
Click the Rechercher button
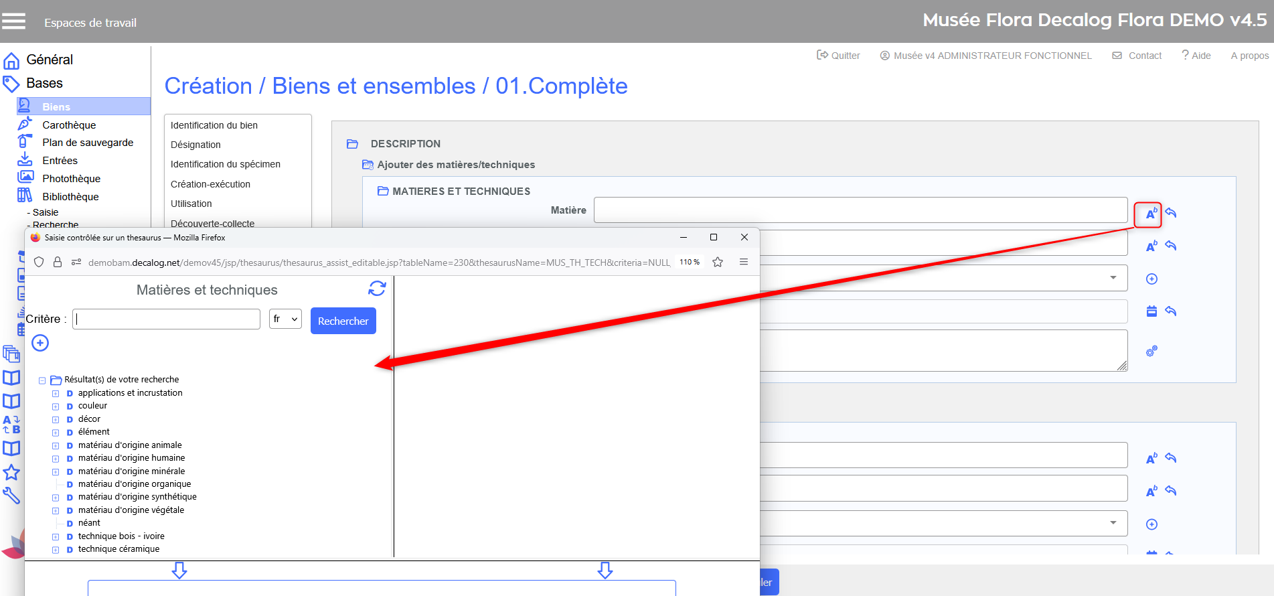coord(343,321)
